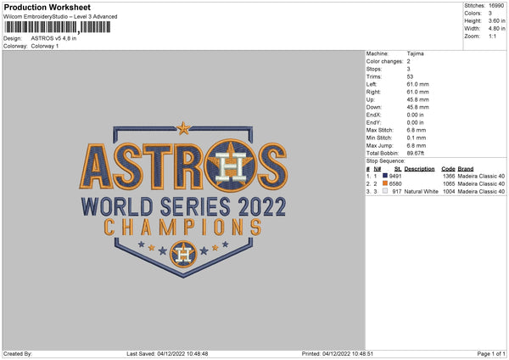This screenshot has height=360, width=509.
Task: Click the 'Stop Sequence:' heading
Action: click(386, 161)
